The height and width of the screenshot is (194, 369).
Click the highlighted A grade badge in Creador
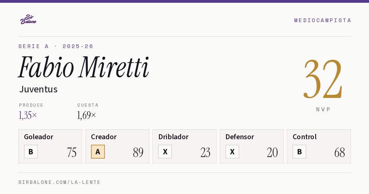click(98, 152)
